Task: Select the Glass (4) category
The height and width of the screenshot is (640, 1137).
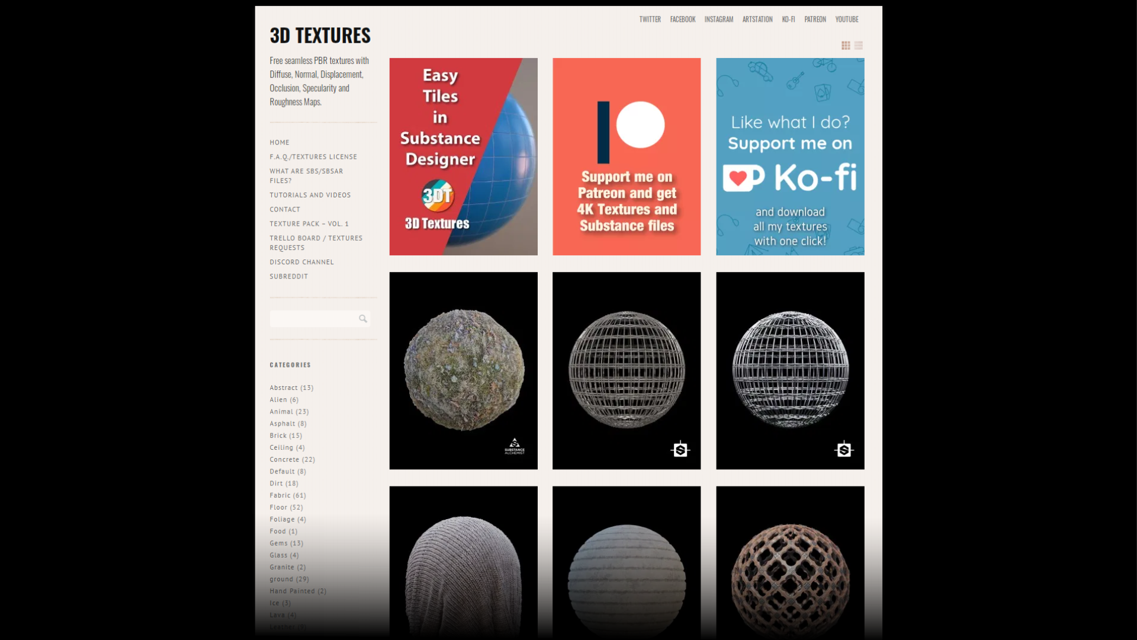Action: coord(284,555)
